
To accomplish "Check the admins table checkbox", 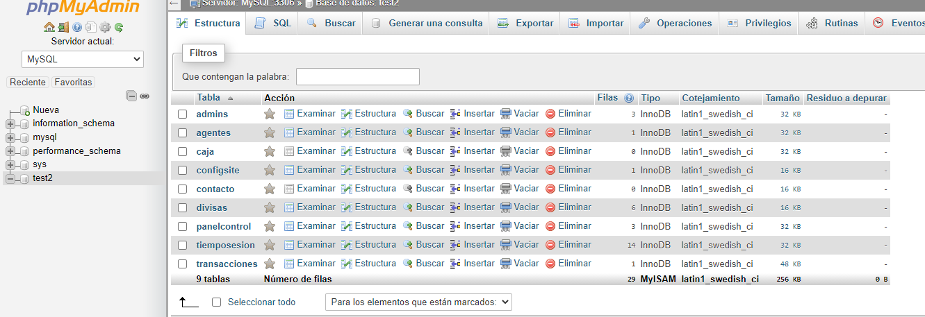I will pos(182,114).
